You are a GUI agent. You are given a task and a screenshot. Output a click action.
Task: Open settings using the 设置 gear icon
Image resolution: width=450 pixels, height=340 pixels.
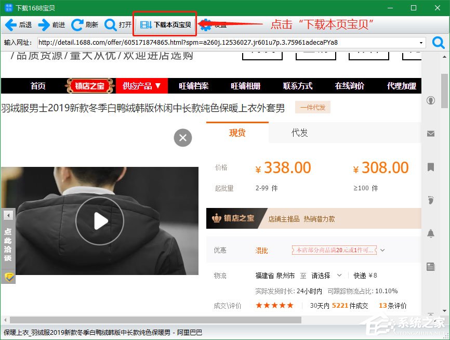tap(206, 24)
